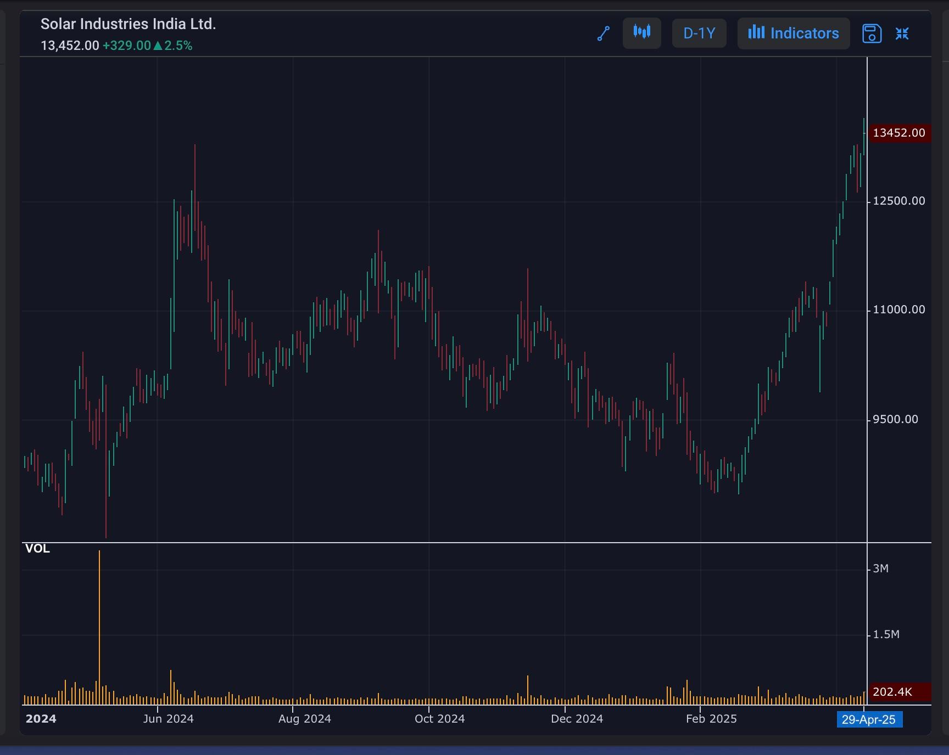
Task: Click the Jun 2024 time axis label
Action: coord(168,719)
